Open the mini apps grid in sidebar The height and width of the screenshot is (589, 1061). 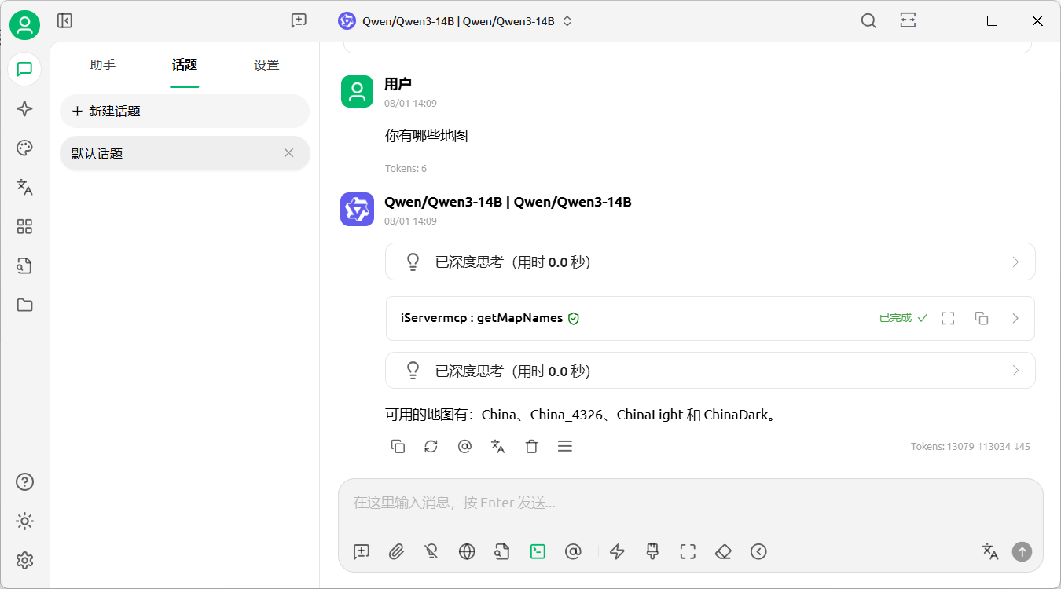coord(24,227)
